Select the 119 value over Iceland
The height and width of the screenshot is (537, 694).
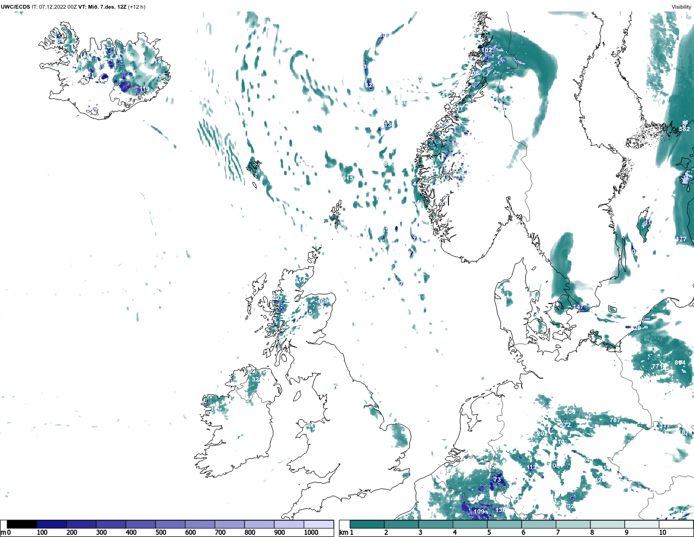(144, 89)
